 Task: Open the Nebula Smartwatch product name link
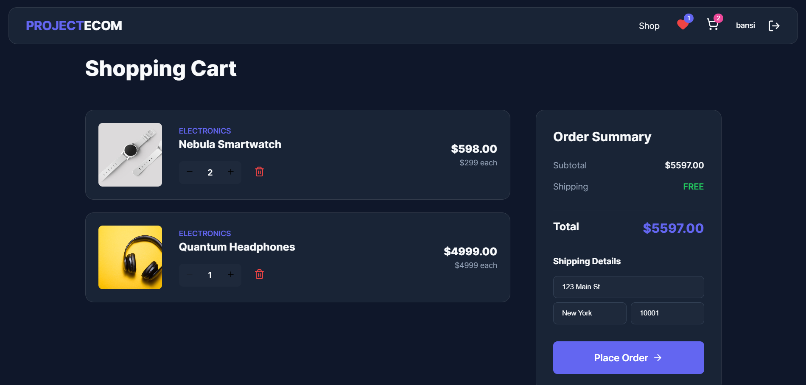[229, 144]
